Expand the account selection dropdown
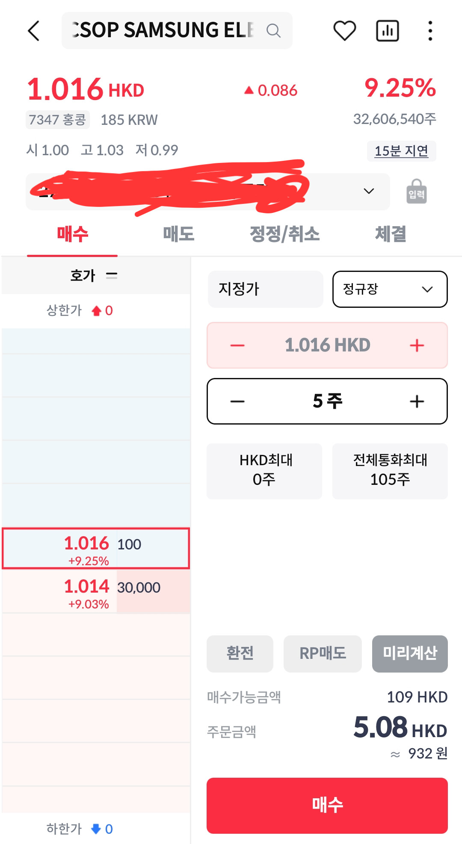The height and width of the screenshot is (844, 462). [x=369, y=191]
